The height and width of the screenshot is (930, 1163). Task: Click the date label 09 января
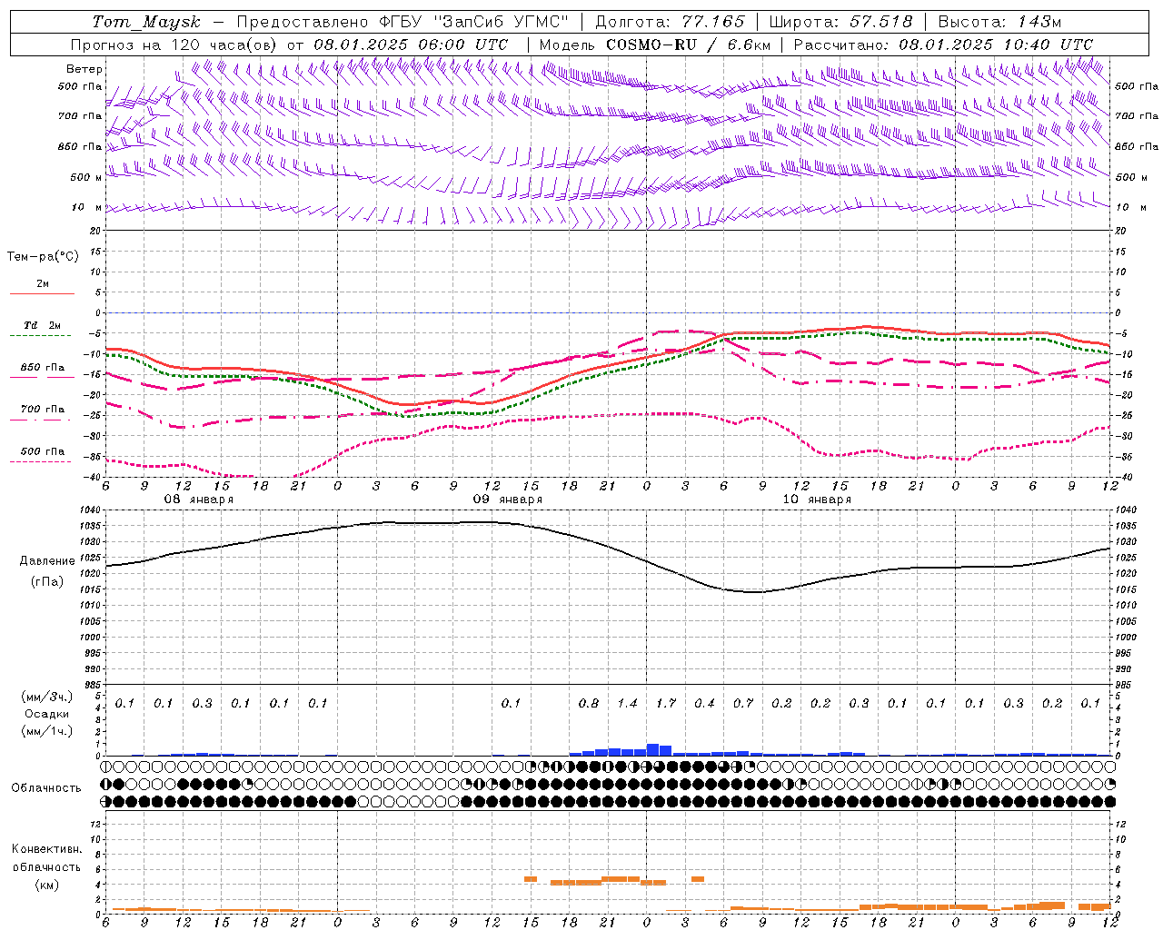[x=507, y=500]
